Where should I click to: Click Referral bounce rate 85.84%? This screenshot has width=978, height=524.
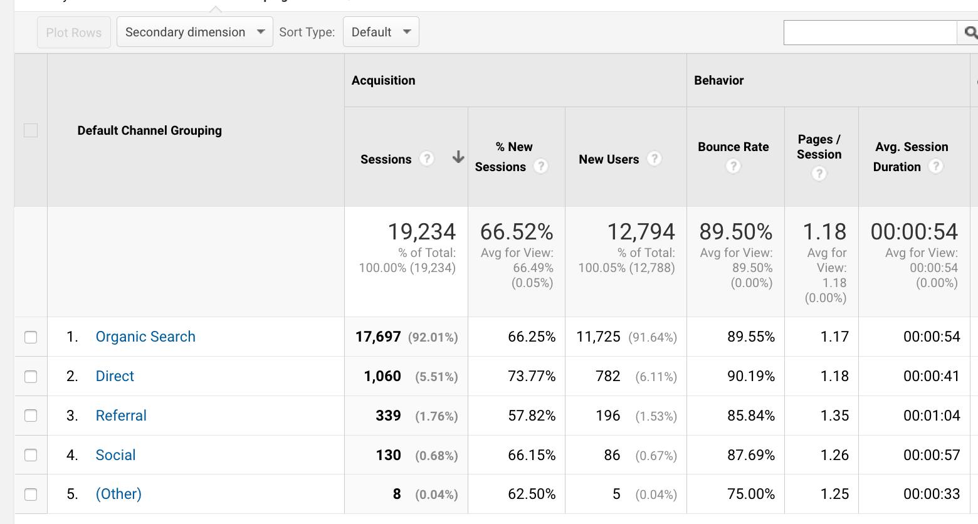(x=751, y=416)
